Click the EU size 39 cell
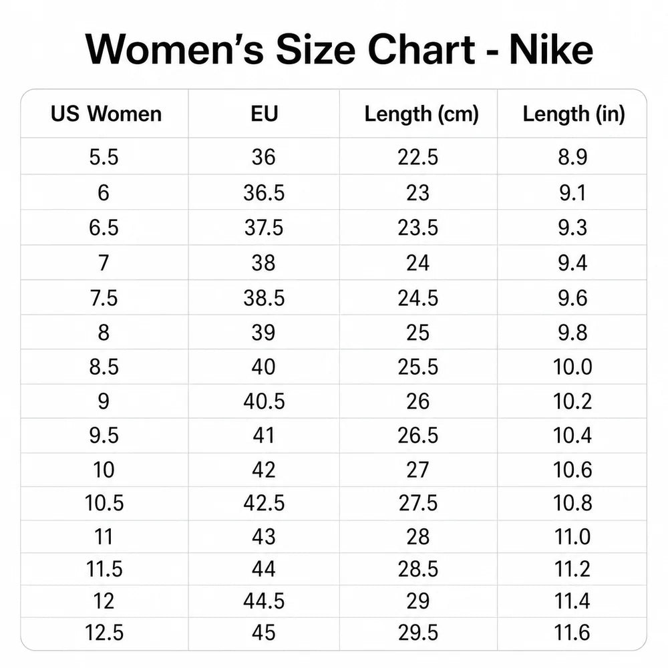The width and height of the screenshot is (668, 668). 263,332
